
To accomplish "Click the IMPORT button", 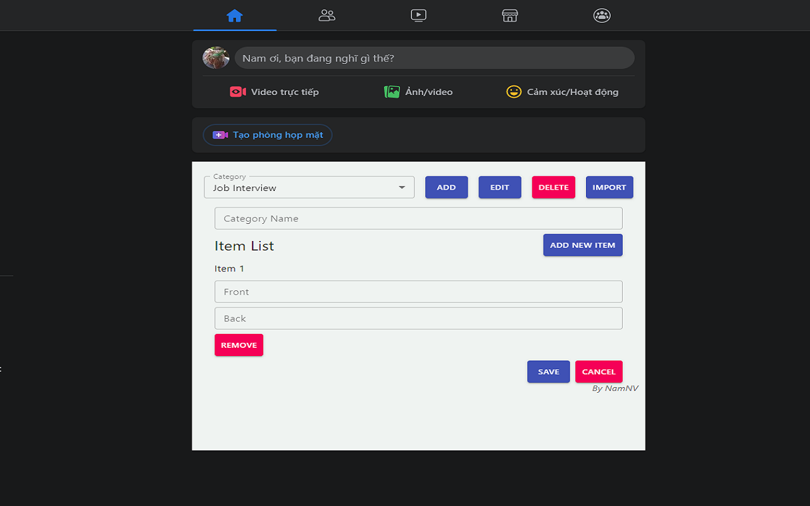I will [609, 187].
